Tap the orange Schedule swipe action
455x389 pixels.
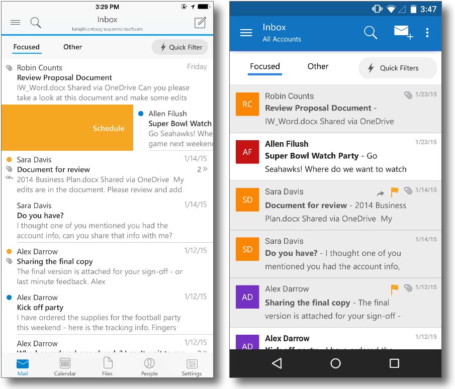coord(67,128)
